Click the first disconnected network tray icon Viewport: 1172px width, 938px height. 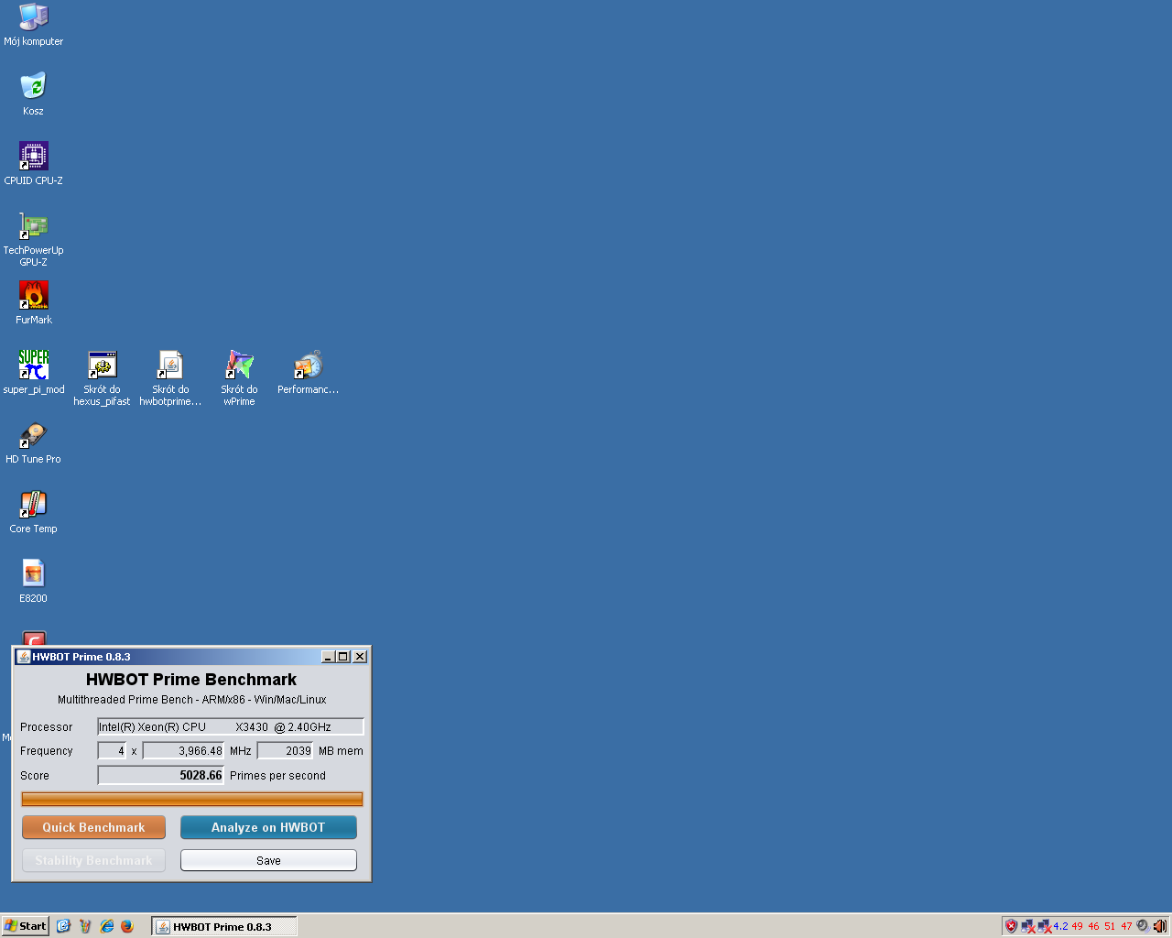point(1028,926)
